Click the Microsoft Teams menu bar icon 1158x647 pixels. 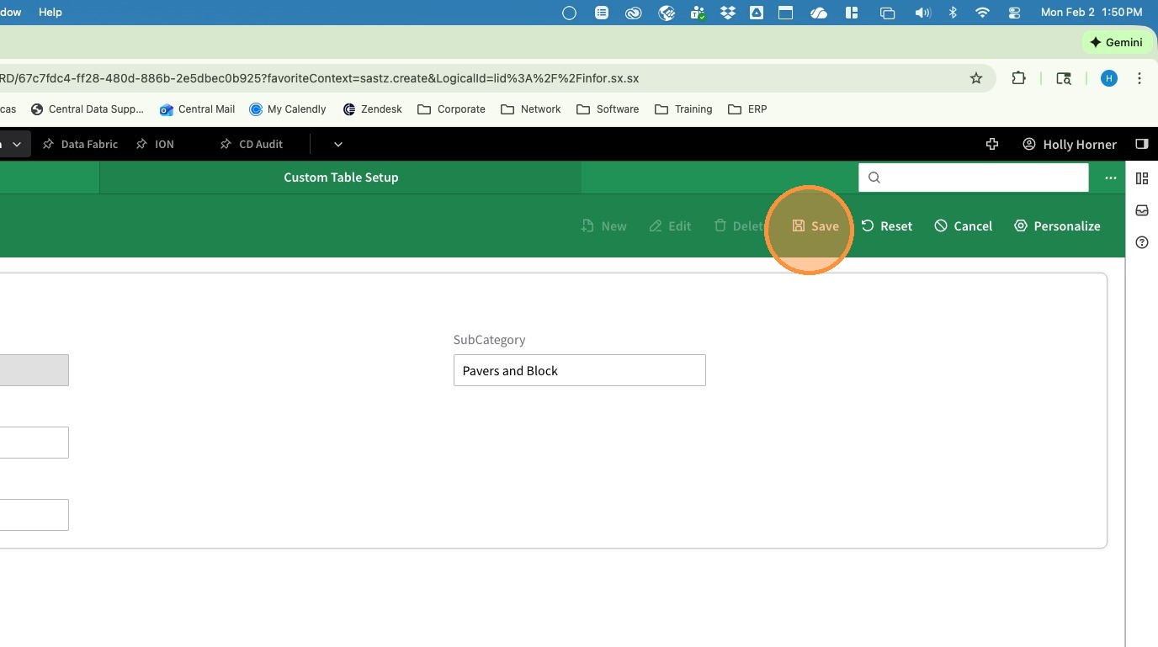[x=698, y=13]
